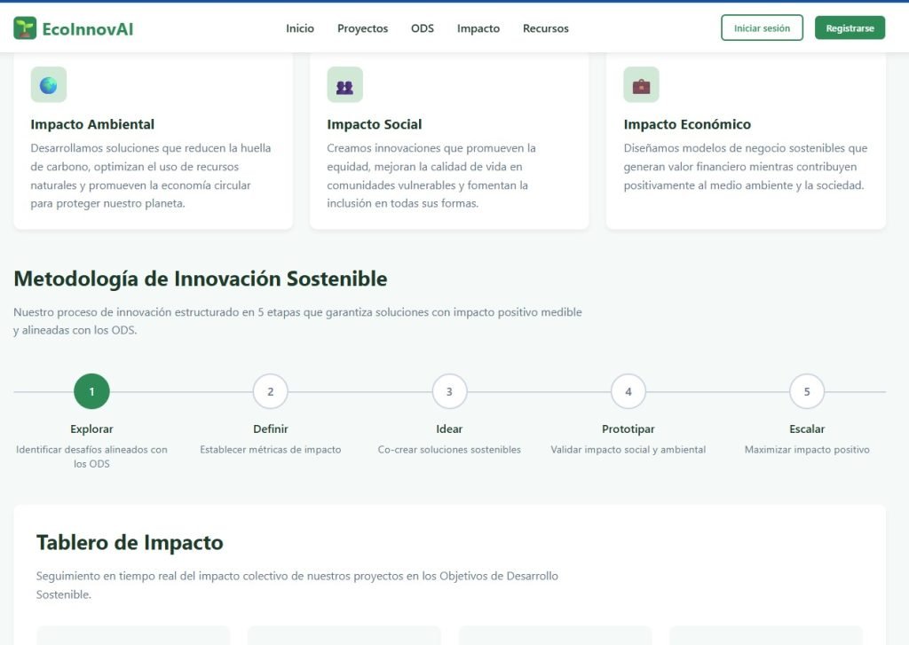Viewport: 909px width, 645px height.
Task: Click the Tablero de Impacto heading
Action: 130,542
